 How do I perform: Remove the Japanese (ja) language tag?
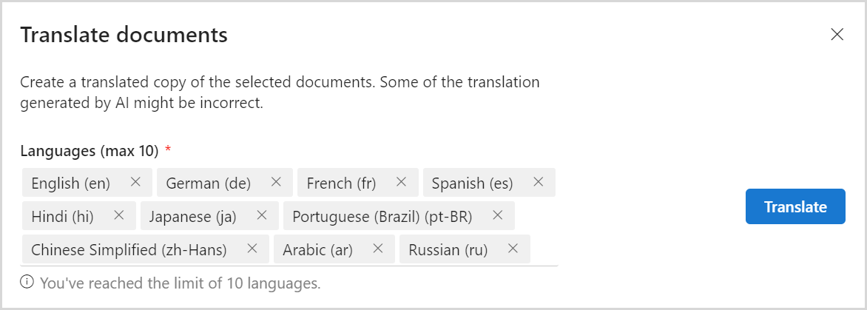(x=261, y=215)
